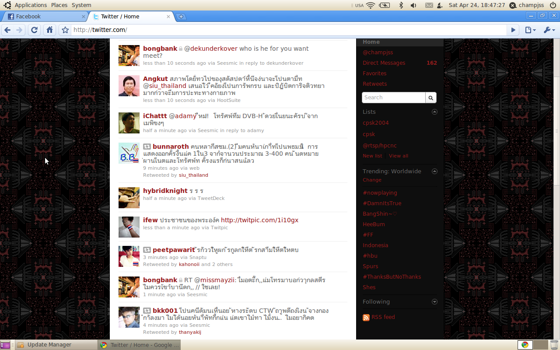Click the retweet icon beside peetpawarit

[x=147, y=250]
